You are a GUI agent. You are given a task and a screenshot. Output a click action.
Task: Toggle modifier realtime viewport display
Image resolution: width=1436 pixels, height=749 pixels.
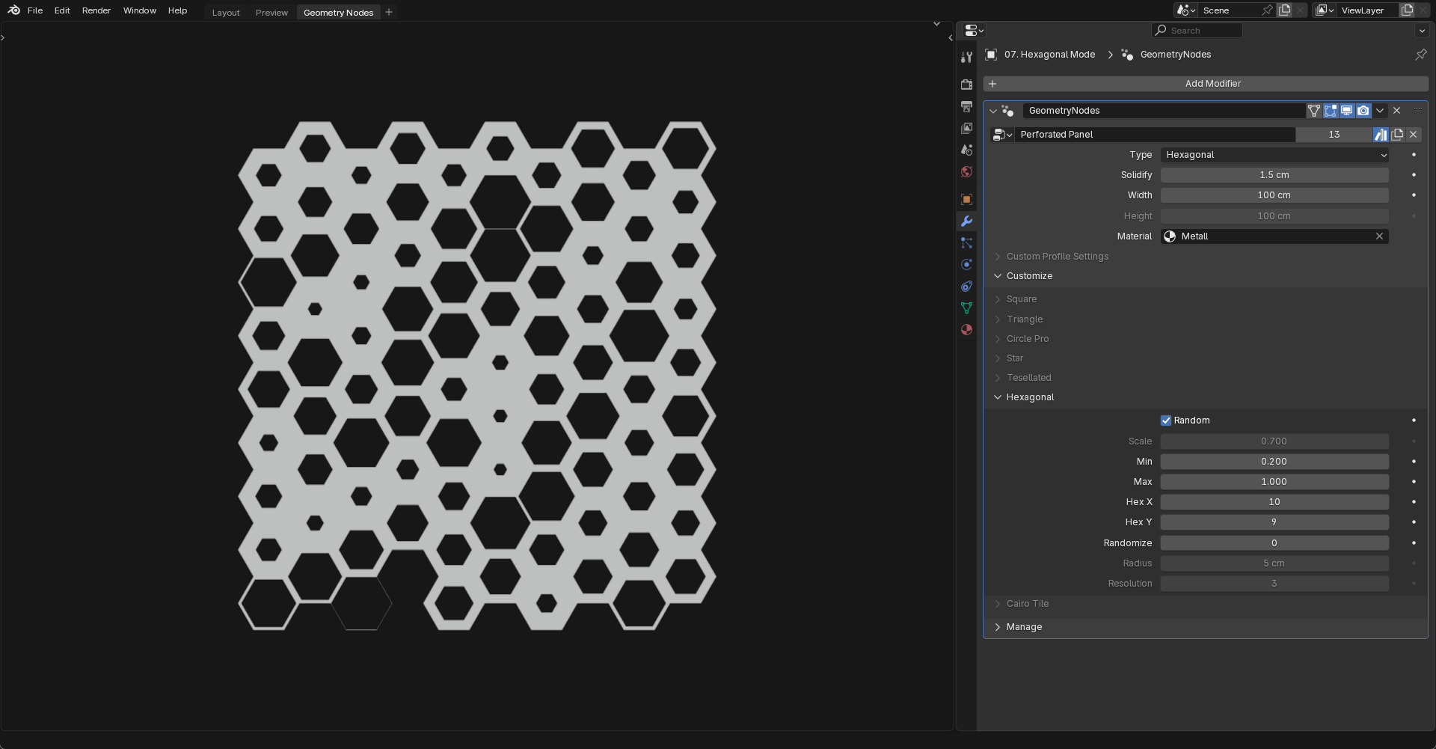point(1346,110)
